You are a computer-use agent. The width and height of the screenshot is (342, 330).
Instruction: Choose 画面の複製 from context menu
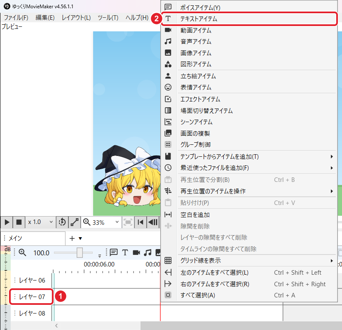249,133
